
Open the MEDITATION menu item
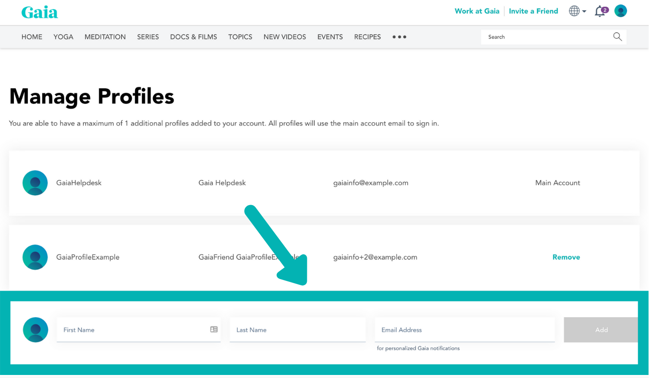pyautogui.click(x=105, y=37)
